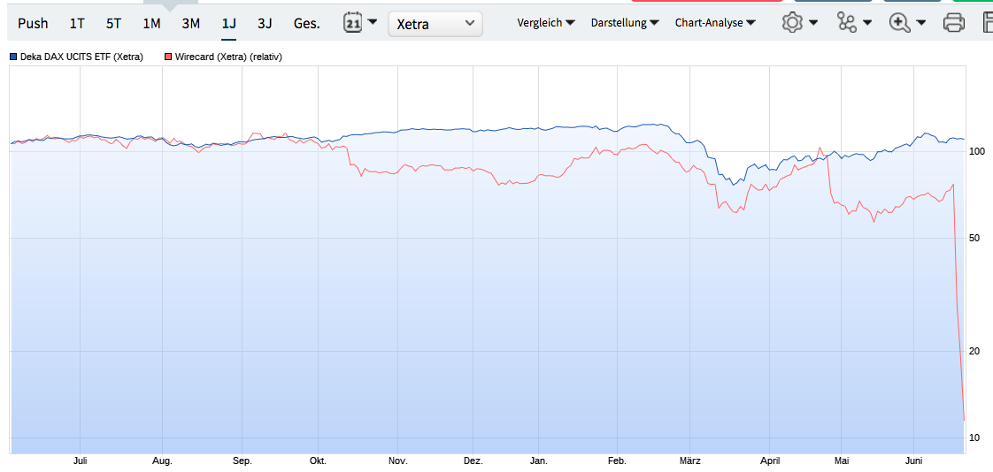993x472 pixels.
Task: Click the Nov. axis label
Action: click(x=397, y=461)
